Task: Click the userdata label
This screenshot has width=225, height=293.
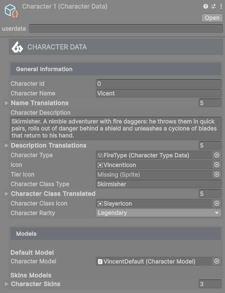Action: point(14,28)
